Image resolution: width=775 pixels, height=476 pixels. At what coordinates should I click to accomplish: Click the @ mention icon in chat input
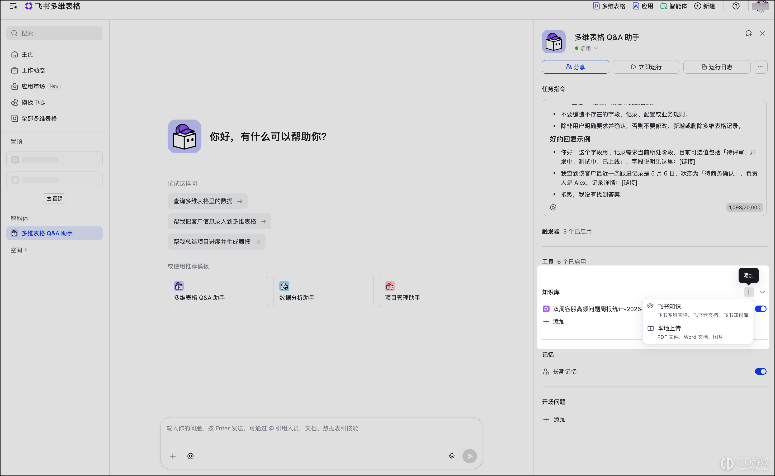(190, 456)
